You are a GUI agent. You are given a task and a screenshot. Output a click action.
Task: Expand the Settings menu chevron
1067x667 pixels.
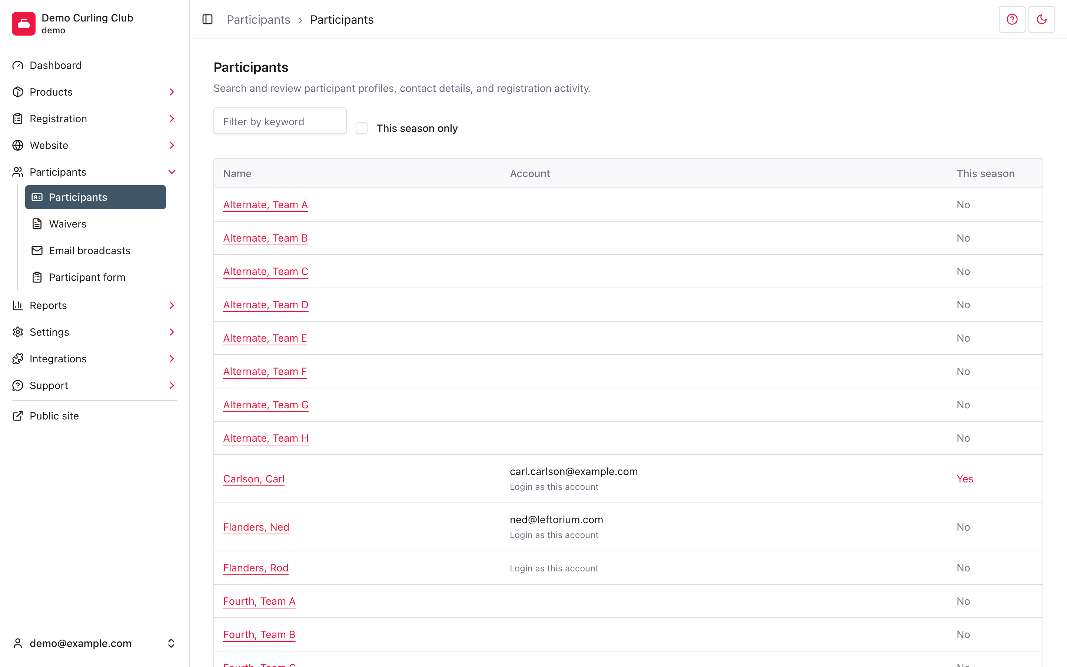tap(172, 332)
